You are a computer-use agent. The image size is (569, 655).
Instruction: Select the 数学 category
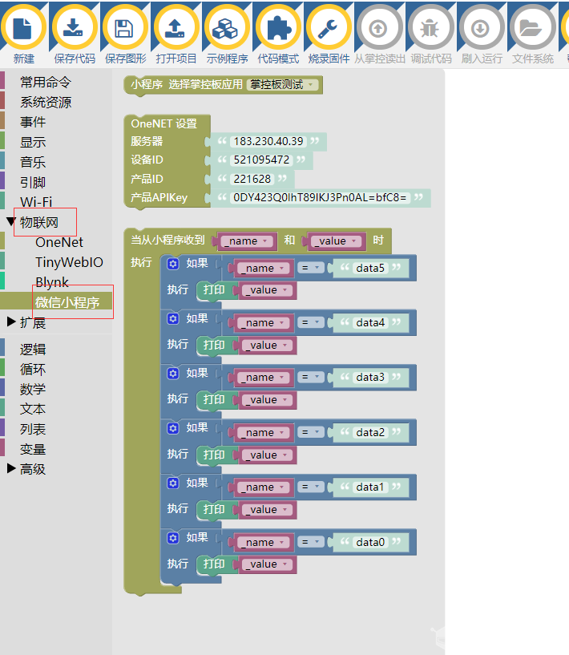point(33,390)
